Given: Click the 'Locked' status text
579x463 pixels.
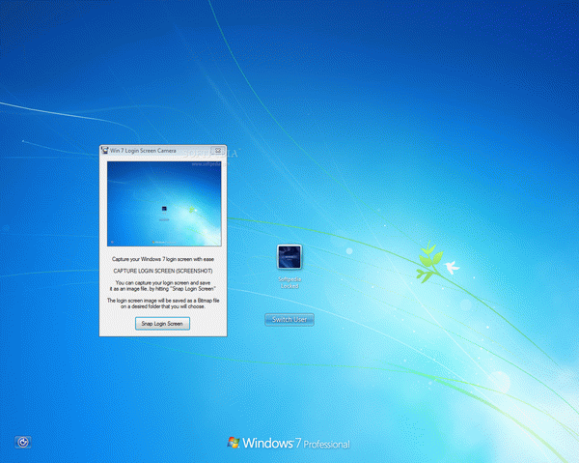Looking at the screenshot, I should point(289,286).
